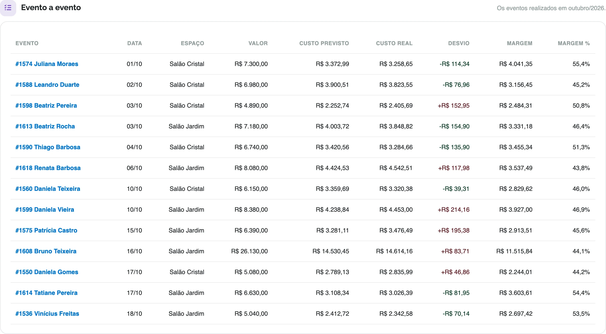Select value R$ 8.380,00
Image resolution: width=606 pixels, height=334 pixels.
coord(251,210)
